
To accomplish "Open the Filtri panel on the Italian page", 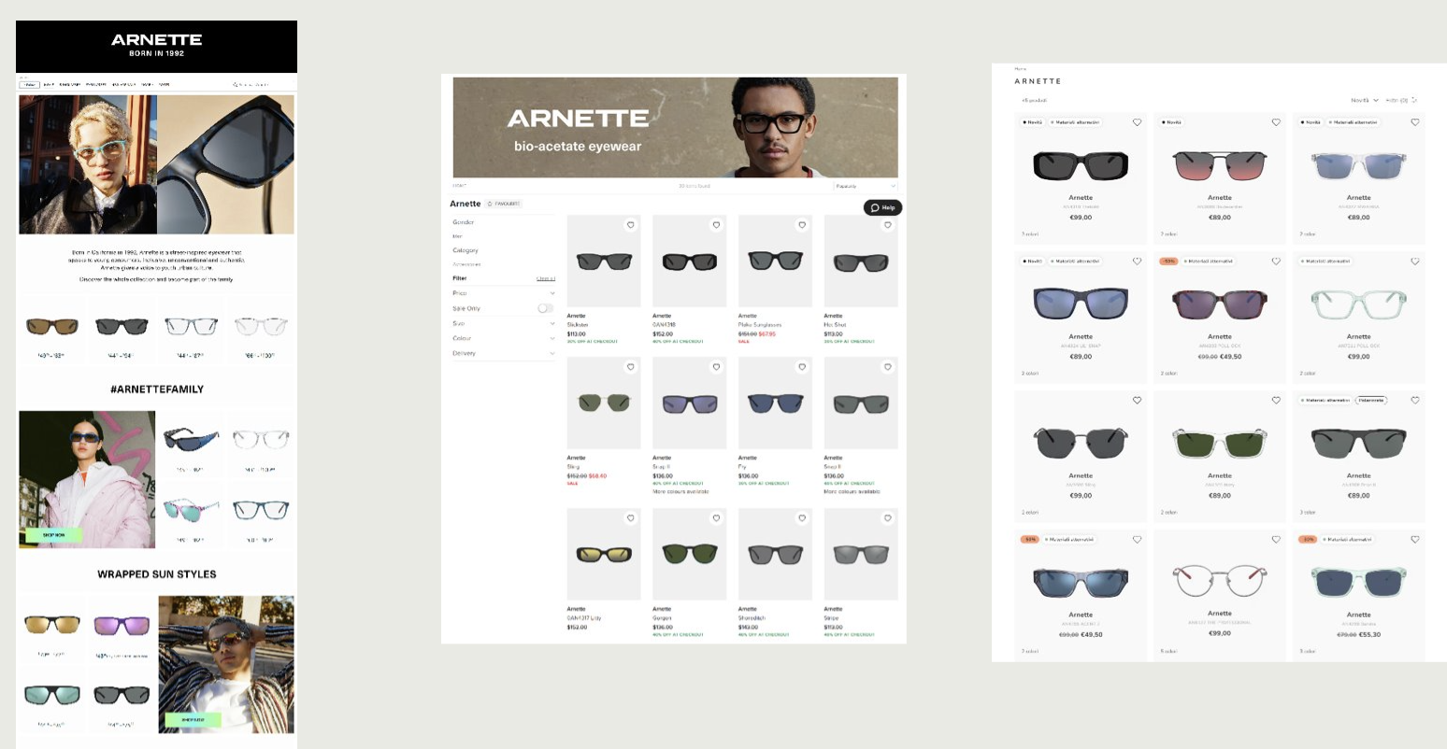I will point(1401,100).
